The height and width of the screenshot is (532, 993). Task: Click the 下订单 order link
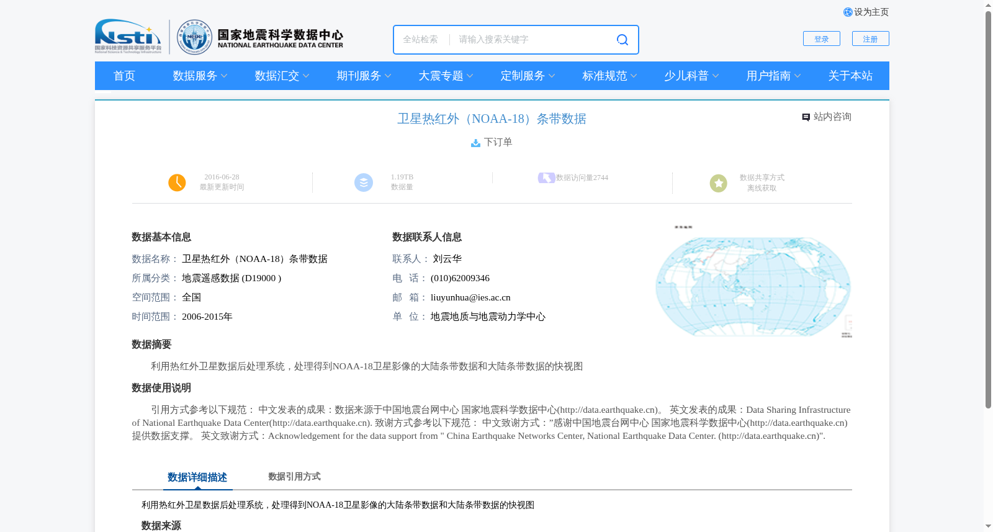498,142
